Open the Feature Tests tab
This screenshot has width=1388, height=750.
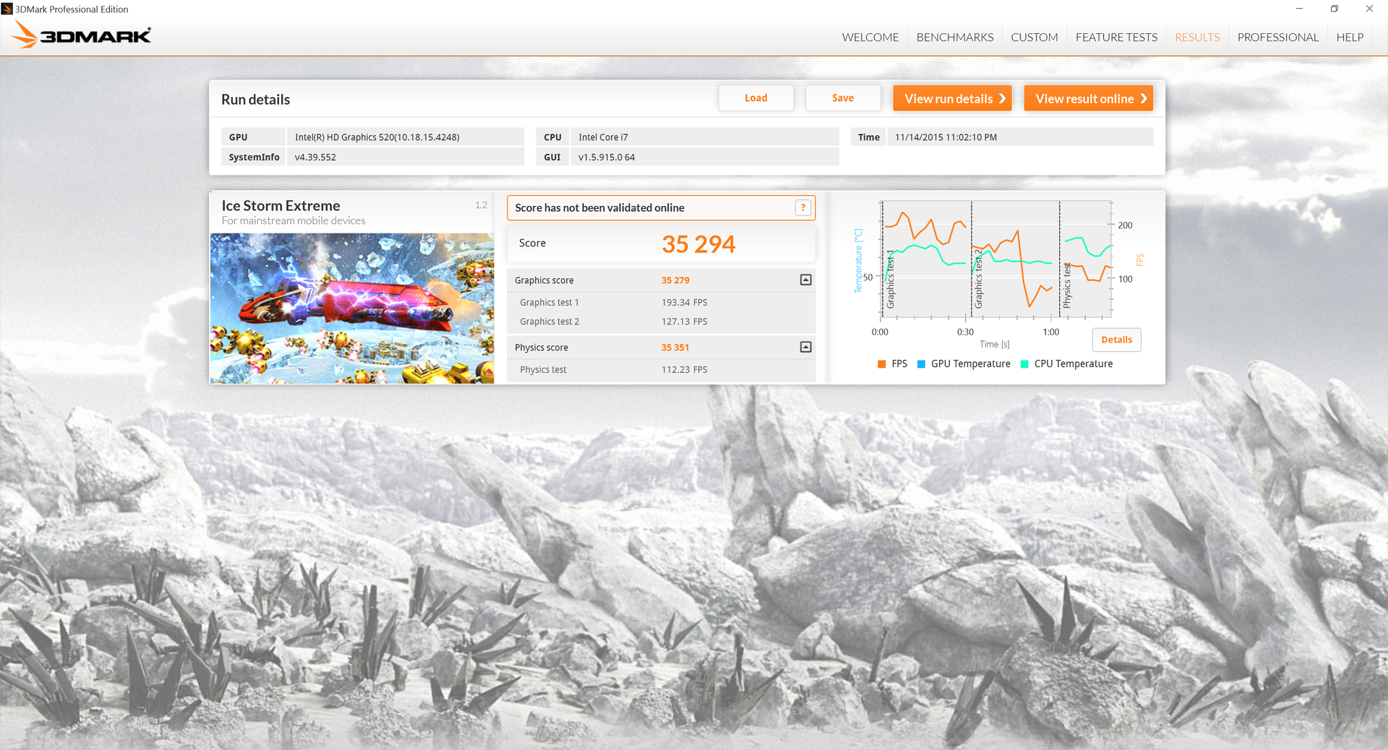(1116, 37)
